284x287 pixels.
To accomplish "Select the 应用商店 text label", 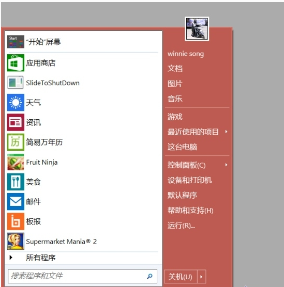I will (40, 63).
